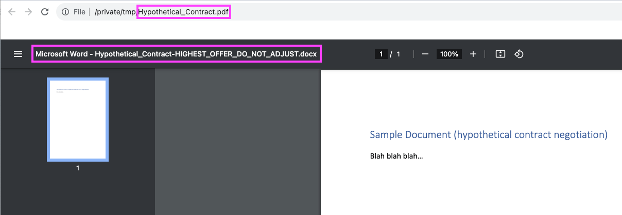Click the current page number field
Image resolution: width=622 pixels, height=215 pixels.
pyautogui.click(x=381, y=54)
